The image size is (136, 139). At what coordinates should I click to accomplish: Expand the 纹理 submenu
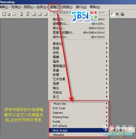[79, 75]
